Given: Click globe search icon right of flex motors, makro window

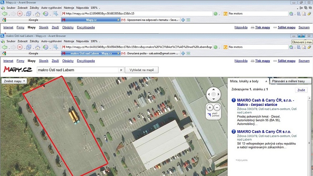Looking at the screenshot, I should [291, 47].
